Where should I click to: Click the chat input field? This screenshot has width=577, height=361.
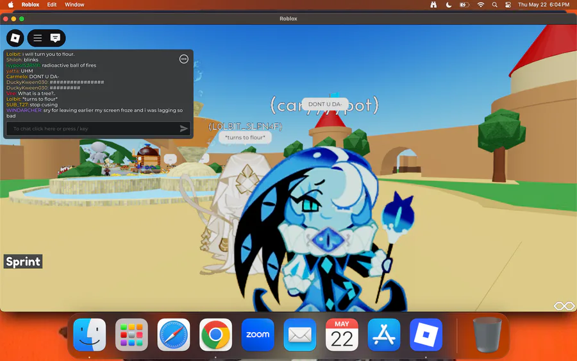point(98,129)
